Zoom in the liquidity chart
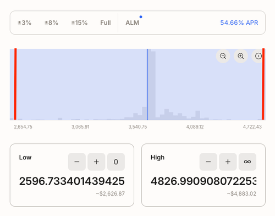Image resolution: width=275 pixels, height=216 pixels. 241,56
